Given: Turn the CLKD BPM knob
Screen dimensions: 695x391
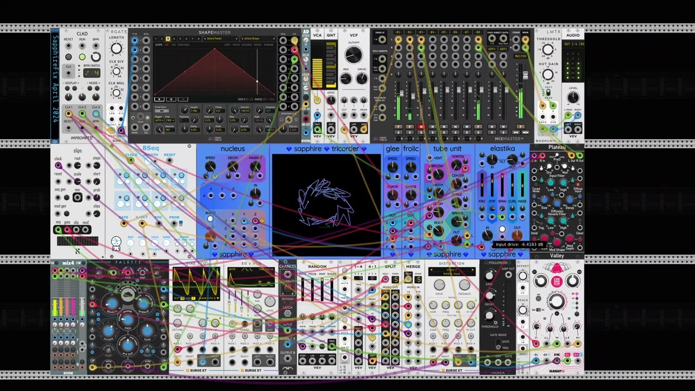Looking at the screenshot, I should tap(96, 57).
